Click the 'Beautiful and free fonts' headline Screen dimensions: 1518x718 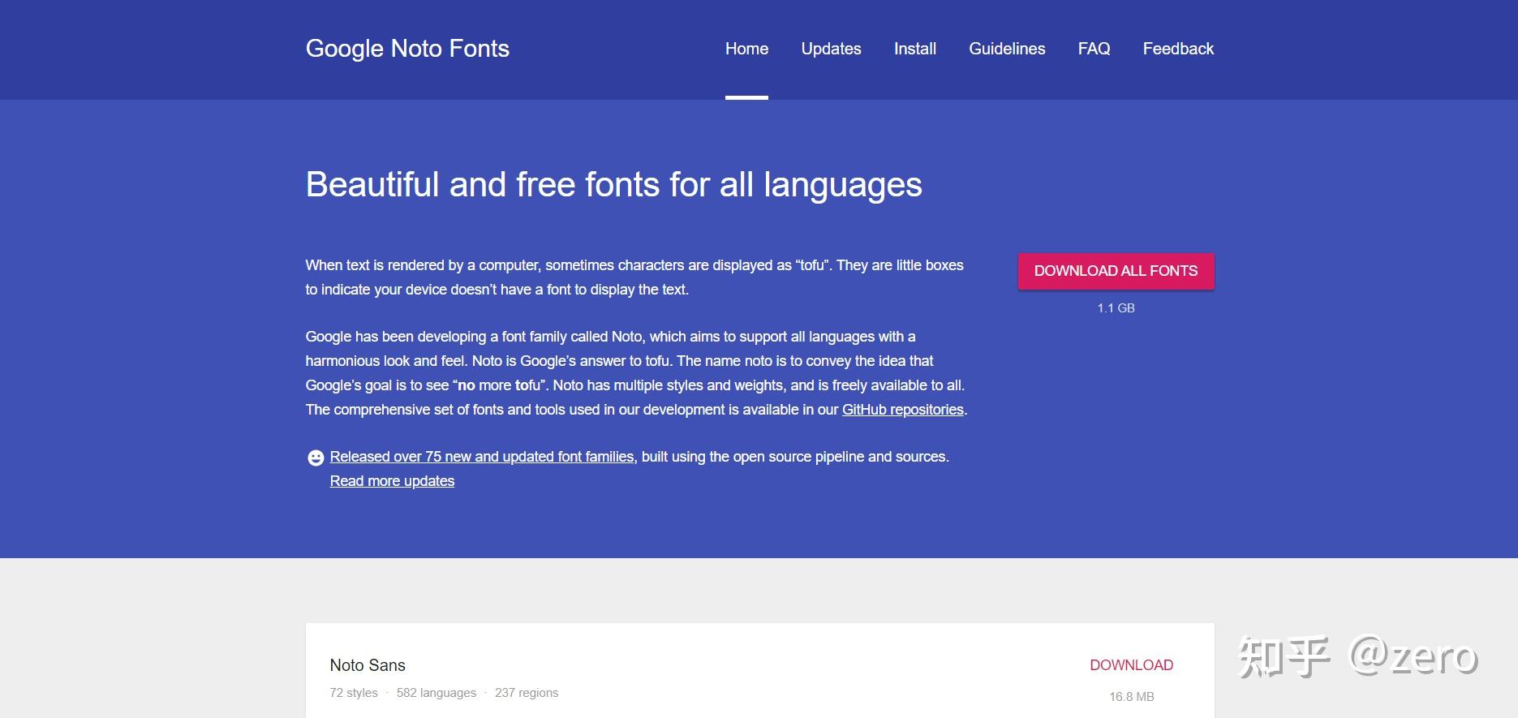coord(613,185)
